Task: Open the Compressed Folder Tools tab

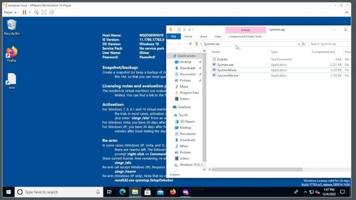Action: pyautogui.click(x=245, y=37)
